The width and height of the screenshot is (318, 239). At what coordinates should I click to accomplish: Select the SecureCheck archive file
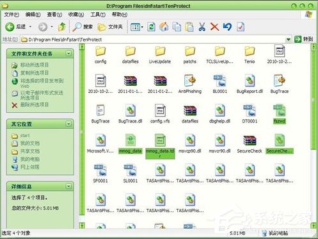pos(250,144)
